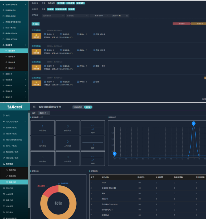Toggle the 已处理 work order filter

(72, 9)
